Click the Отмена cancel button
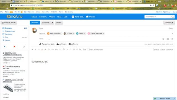The image size is (177, 100). 59,23
